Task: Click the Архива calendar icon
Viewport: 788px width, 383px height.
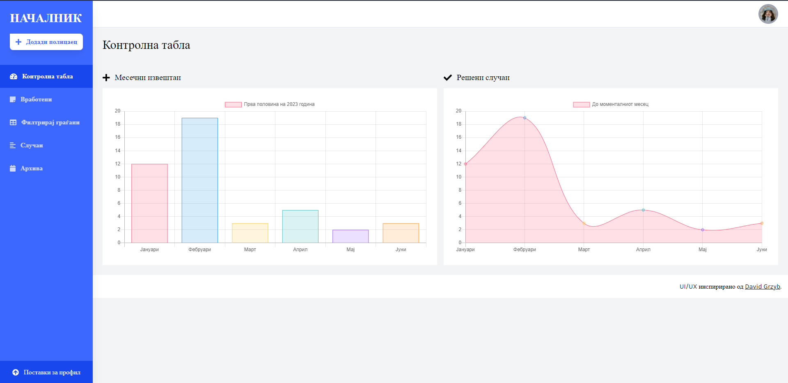Action: point(13,168)
